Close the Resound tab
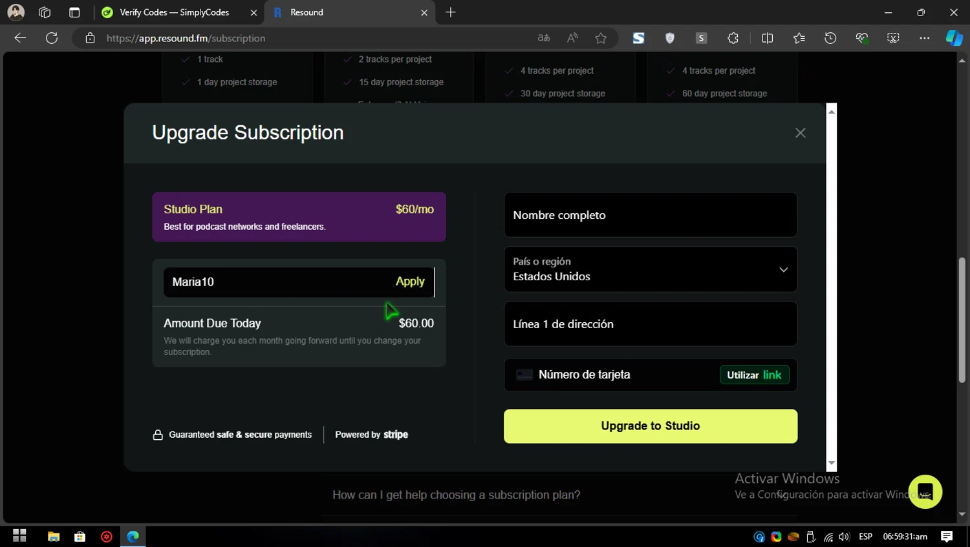This screenshot has height=547, width=970. [424, 12]
